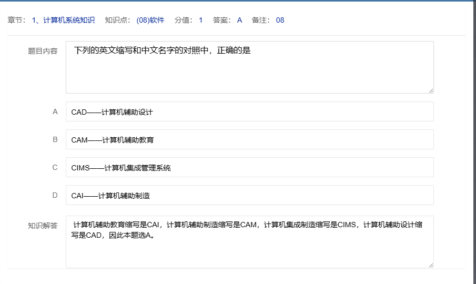The width and height of the screenshot is (476, 284).
Task: Click the D label beside the CAI option
Action: click(x=55, y=195)
